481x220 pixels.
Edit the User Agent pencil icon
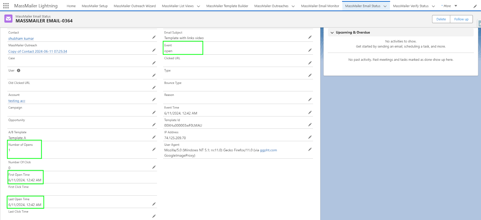click(310, 149)
